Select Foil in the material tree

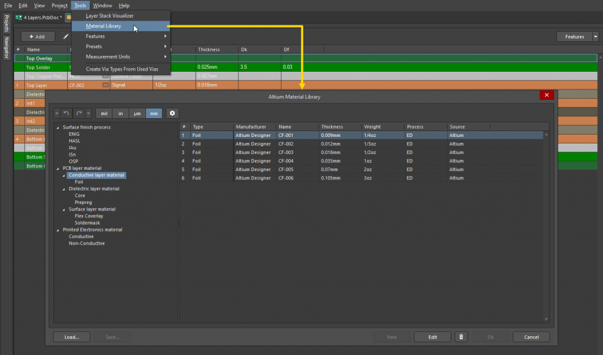[79, 182]
